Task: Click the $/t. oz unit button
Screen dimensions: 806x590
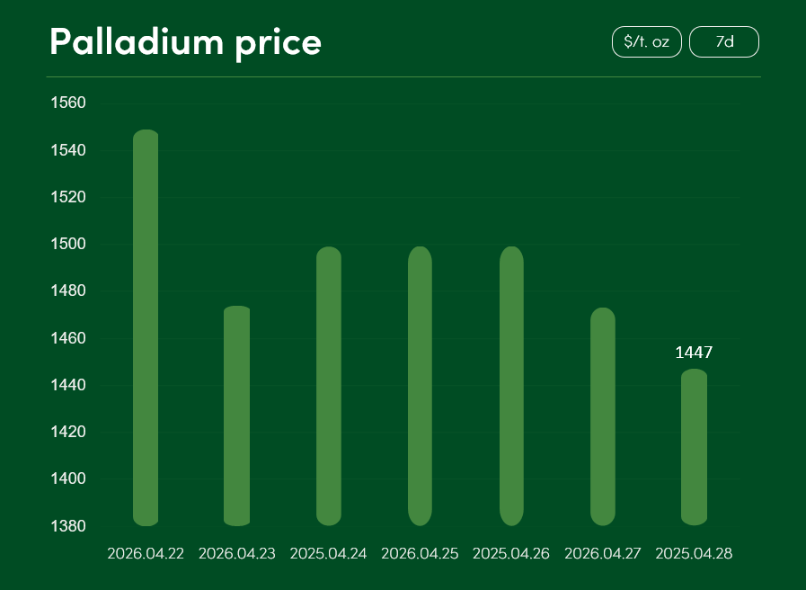Action: (646, 42)
